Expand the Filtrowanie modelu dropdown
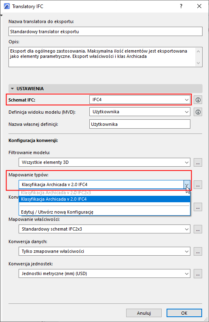Viewport: 209px width, 322px height. coord(104,162)
